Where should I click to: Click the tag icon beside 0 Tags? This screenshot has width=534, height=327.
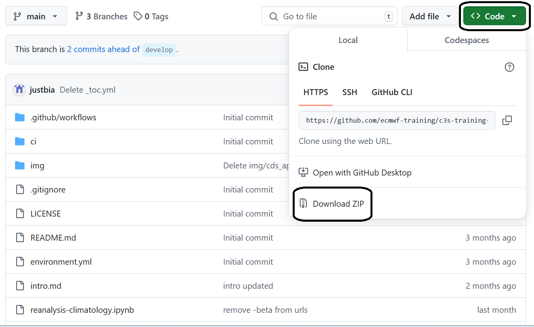click(x=138, y=16)
